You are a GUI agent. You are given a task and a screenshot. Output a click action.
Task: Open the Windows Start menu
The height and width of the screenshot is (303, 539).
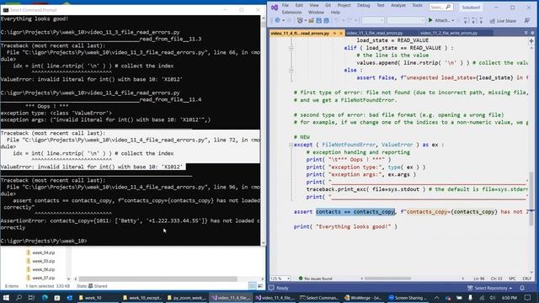click(x=6, y=297)
